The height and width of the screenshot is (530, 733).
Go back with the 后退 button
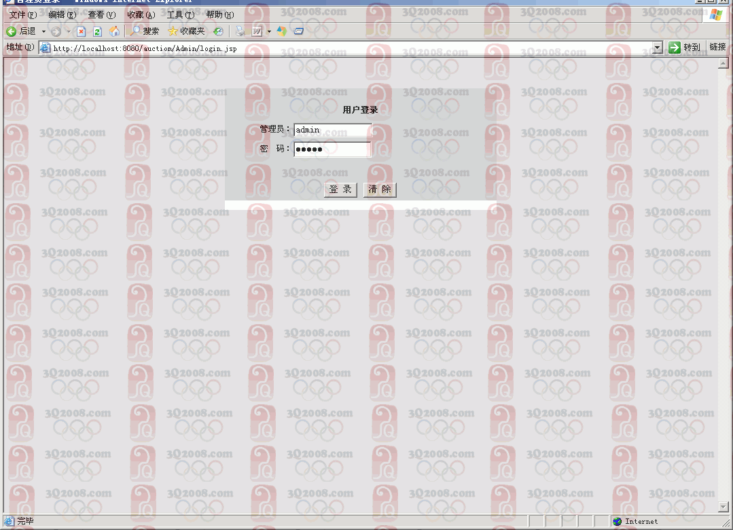click(x=21, y=31)
